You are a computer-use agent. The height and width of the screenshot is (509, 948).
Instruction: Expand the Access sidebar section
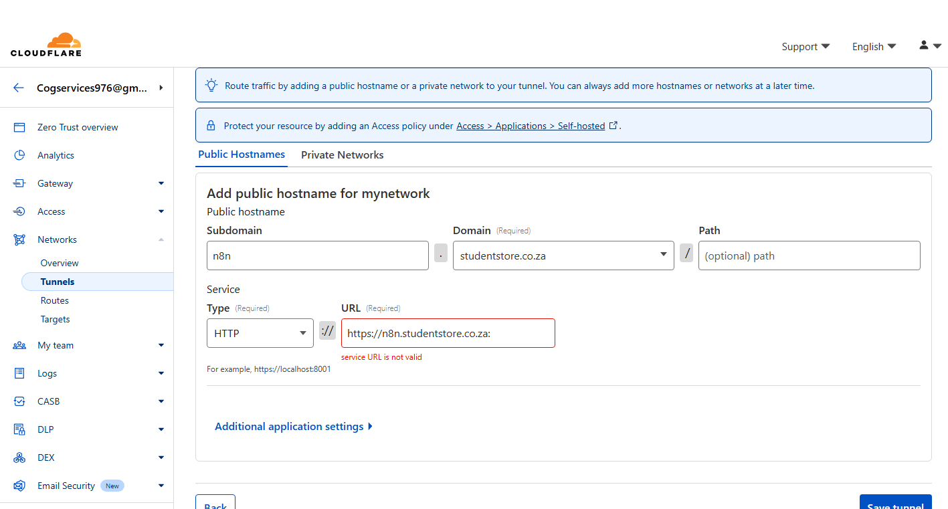click(161, 211)
